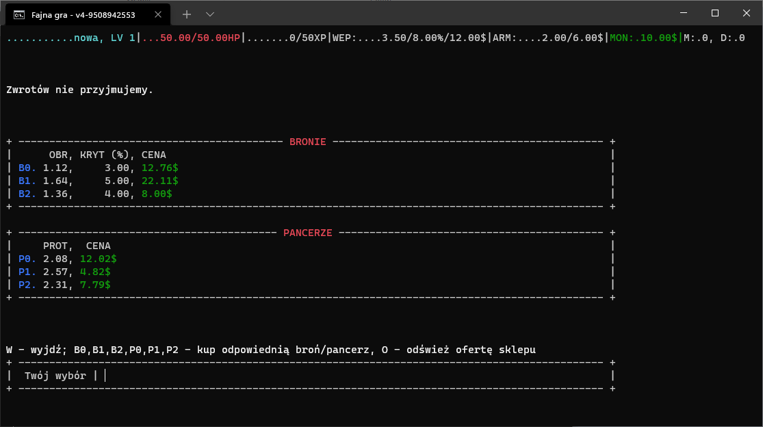The image size is (763, 427).
Task: Click weapon option B2 label
Action: pos(27,194)
